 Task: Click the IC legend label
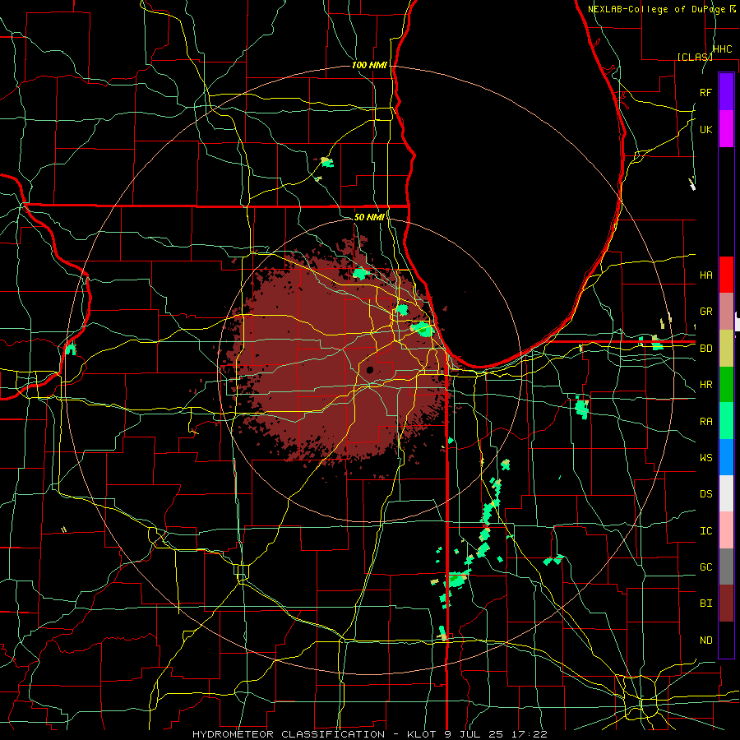[705, 531]
